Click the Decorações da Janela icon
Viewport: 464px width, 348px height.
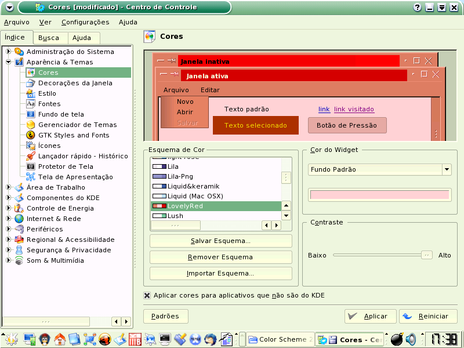tap(31, 83)
